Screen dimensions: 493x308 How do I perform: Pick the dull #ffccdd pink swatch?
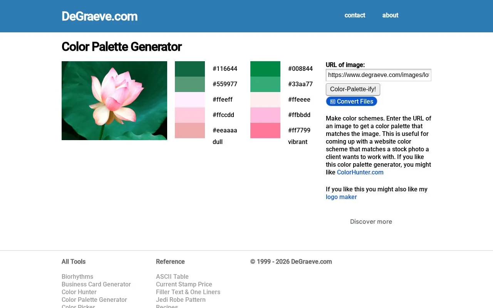coord(190,115)
